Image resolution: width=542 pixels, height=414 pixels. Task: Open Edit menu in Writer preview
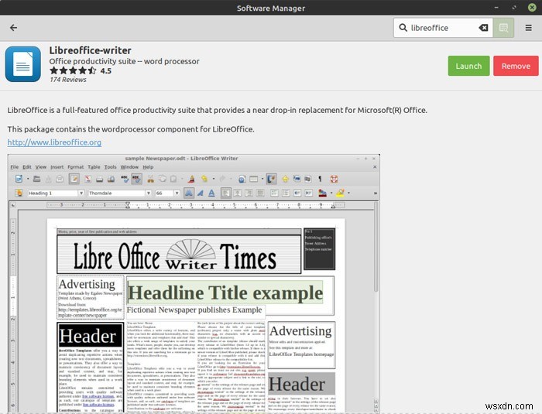pyautogui.click(x=27, y=167)
